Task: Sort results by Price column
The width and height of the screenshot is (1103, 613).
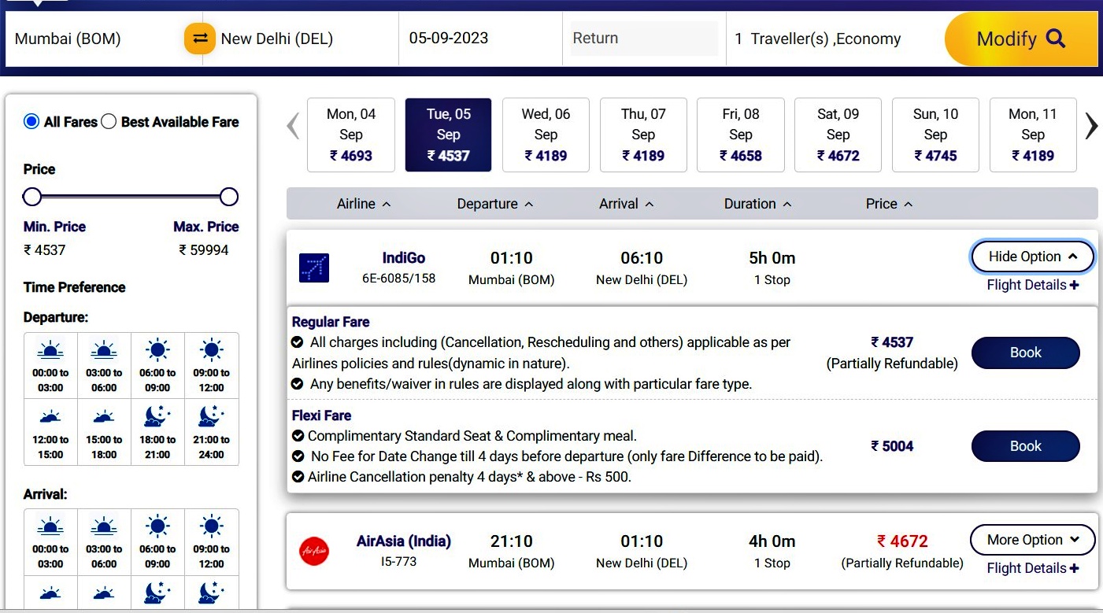Action: pos(888,204)
